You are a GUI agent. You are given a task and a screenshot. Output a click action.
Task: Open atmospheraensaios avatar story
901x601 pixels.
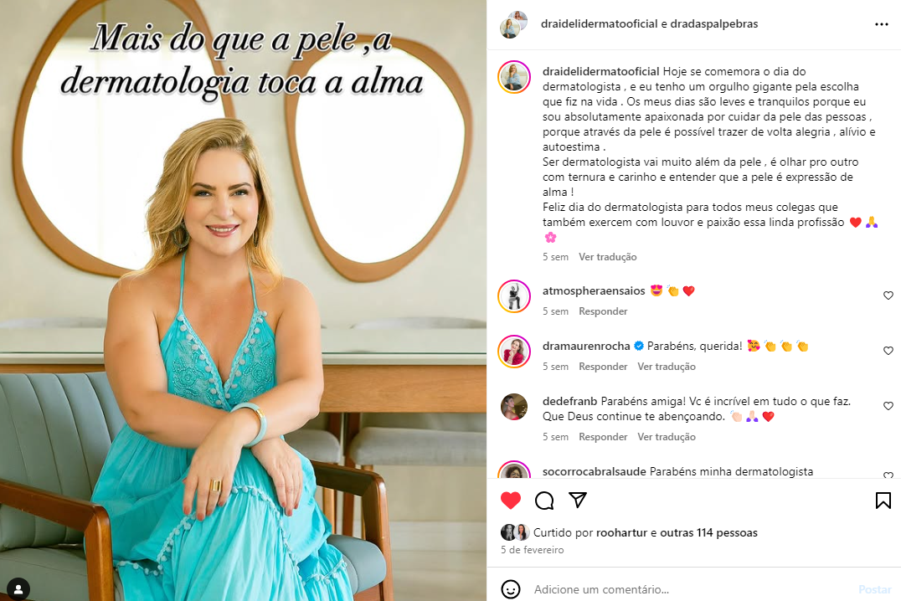513,296
